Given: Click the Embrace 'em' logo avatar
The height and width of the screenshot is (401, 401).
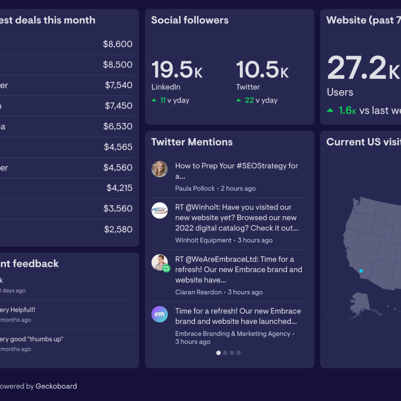Looking at the screenshot, I should coord(159,314).
